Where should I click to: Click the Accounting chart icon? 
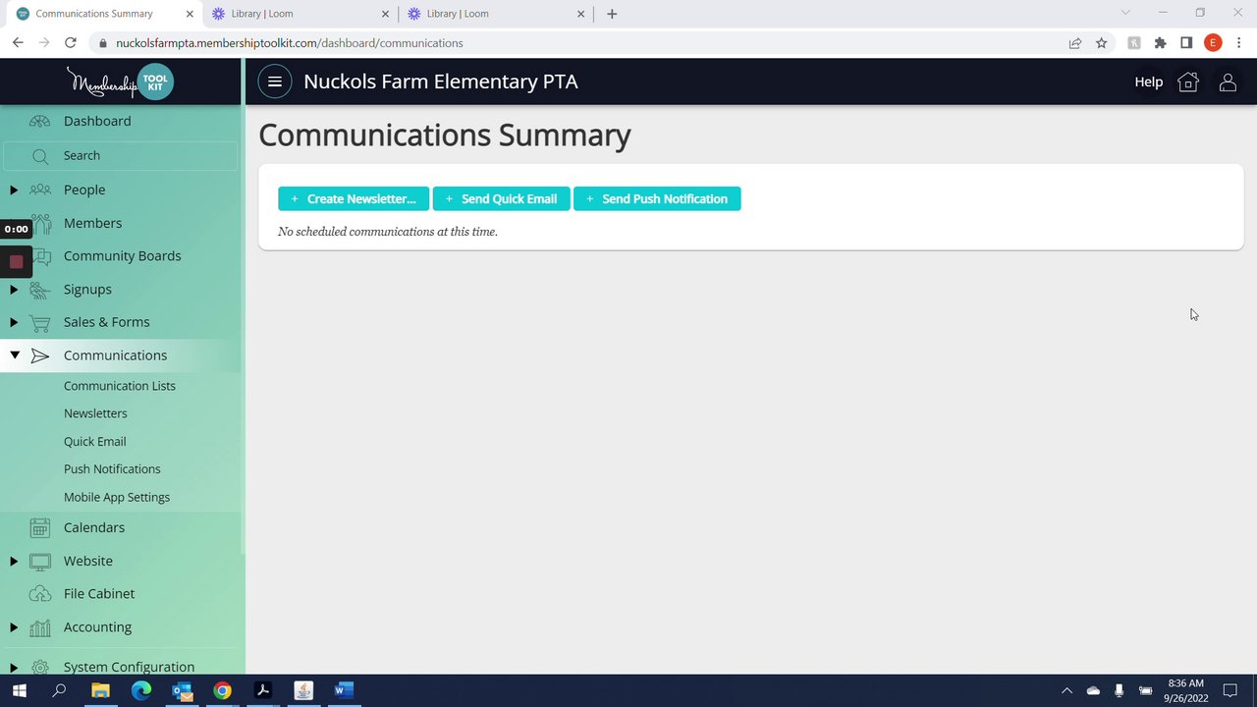tap(39, 627)
